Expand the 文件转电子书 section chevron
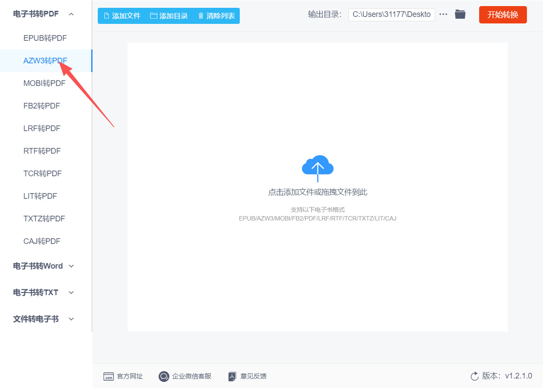The height and width of the screenshot is (388, 543). coord(72,319)
